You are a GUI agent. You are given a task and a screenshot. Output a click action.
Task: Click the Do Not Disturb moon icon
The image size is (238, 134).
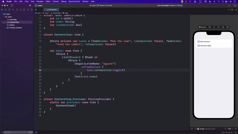point(210,1)
